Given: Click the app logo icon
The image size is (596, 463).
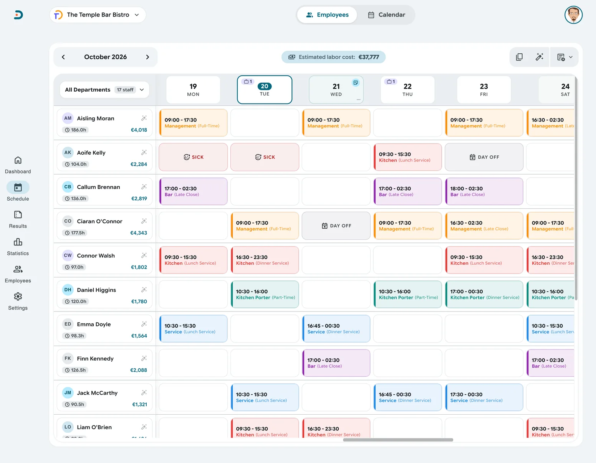Looking at the screenshot, I should (x=18, y=15).
